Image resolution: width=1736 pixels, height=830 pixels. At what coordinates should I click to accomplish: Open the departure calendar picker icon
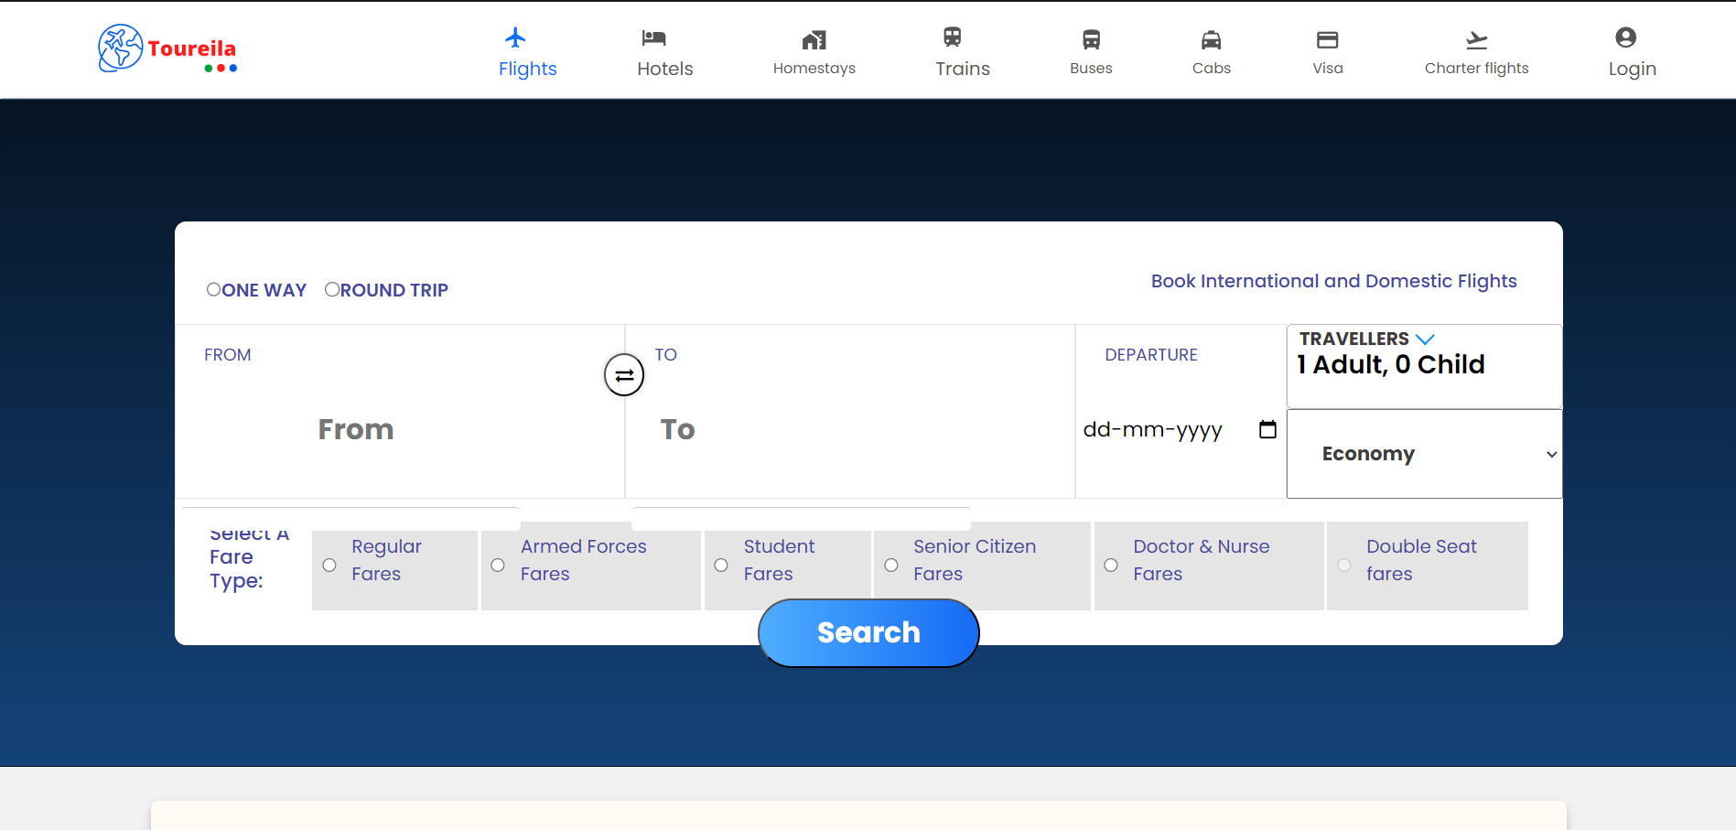click(x=1267, y=429)
